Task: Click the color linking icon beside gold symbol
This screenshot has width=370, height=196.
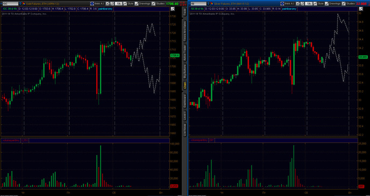Action: (x=24, y=4)
